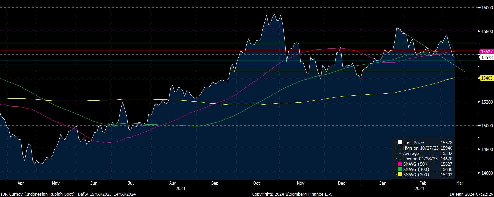Select the SMAVG (200) legend label
Viewport: 494px width, 197px height.
[416, 175]
